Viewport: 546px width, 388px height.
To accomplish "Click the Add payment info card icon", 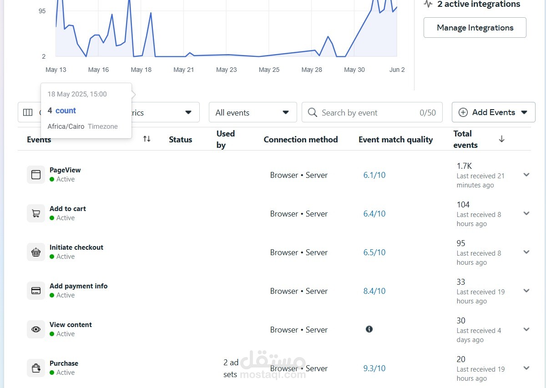I will tap(36, 291).
